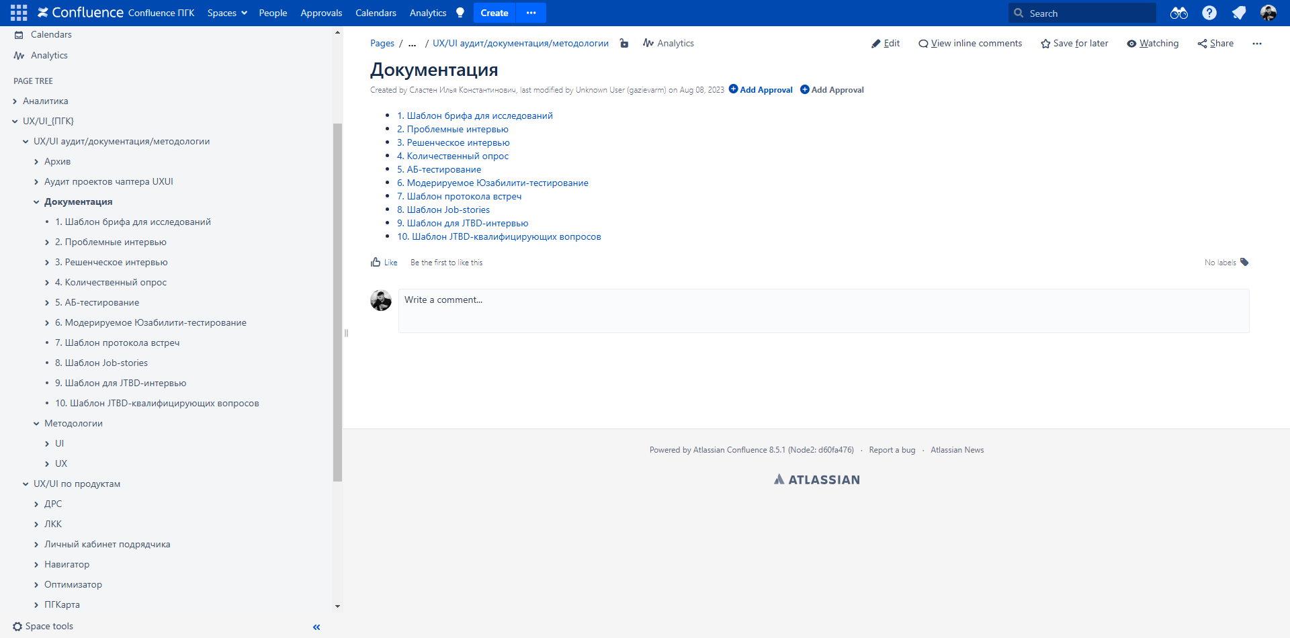Click the Write a comment field
1290x638 pixels.
[823, 310]
